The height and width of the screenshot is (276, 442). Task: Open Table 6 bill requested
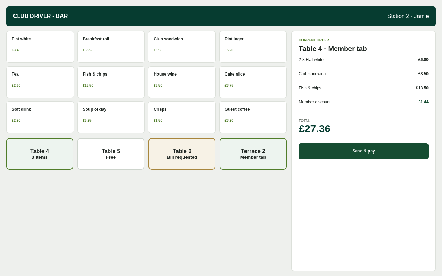[182, 154]
